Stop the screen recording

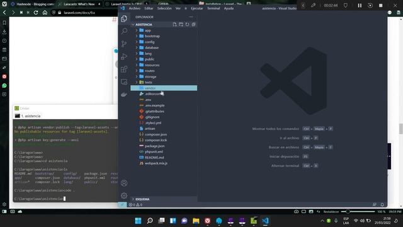[x=380, y=6]
